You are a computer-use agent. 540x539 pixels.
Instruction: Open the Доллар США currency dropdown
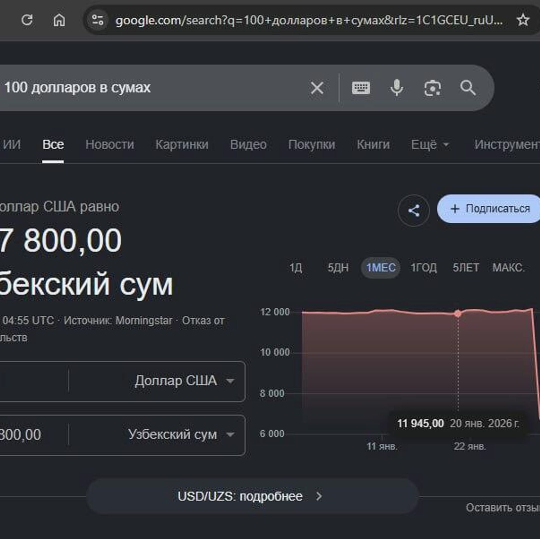pyautogui.click(x=184, y=381)
